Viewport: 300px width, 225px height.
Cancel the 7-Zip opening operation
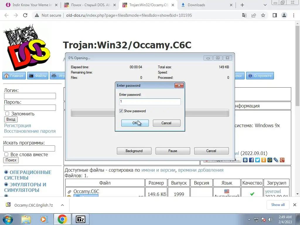tap(211, 151)
